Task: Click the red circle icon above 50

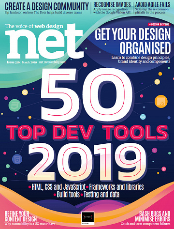Action: pos(85,65)
